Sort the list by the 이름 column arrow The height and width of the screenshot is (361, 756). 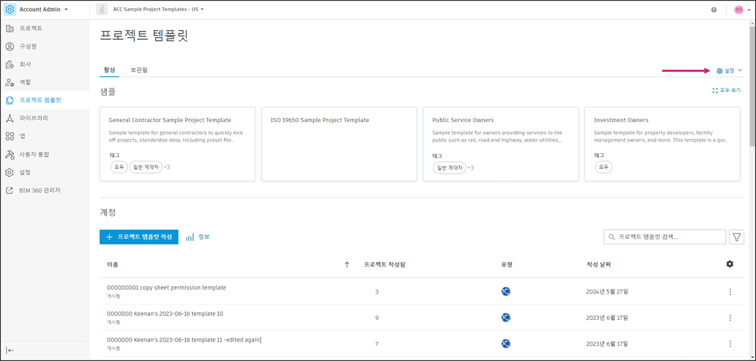[347, 264]
